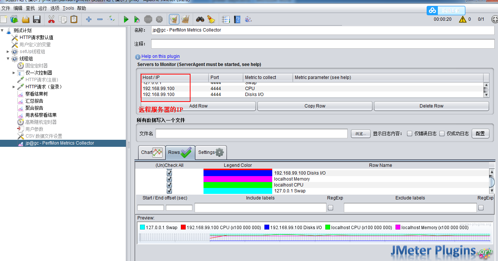Stop the test using the STOP icon
This screenshot has height=261, width=498.
click(x=148, y=19)
